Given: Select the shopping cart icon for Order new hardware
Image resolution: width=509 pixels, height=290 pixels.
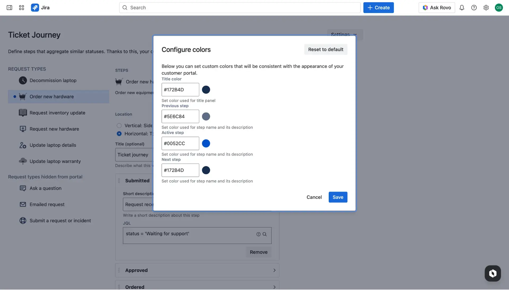Looking at the screenshot, I should pos(23,96).
